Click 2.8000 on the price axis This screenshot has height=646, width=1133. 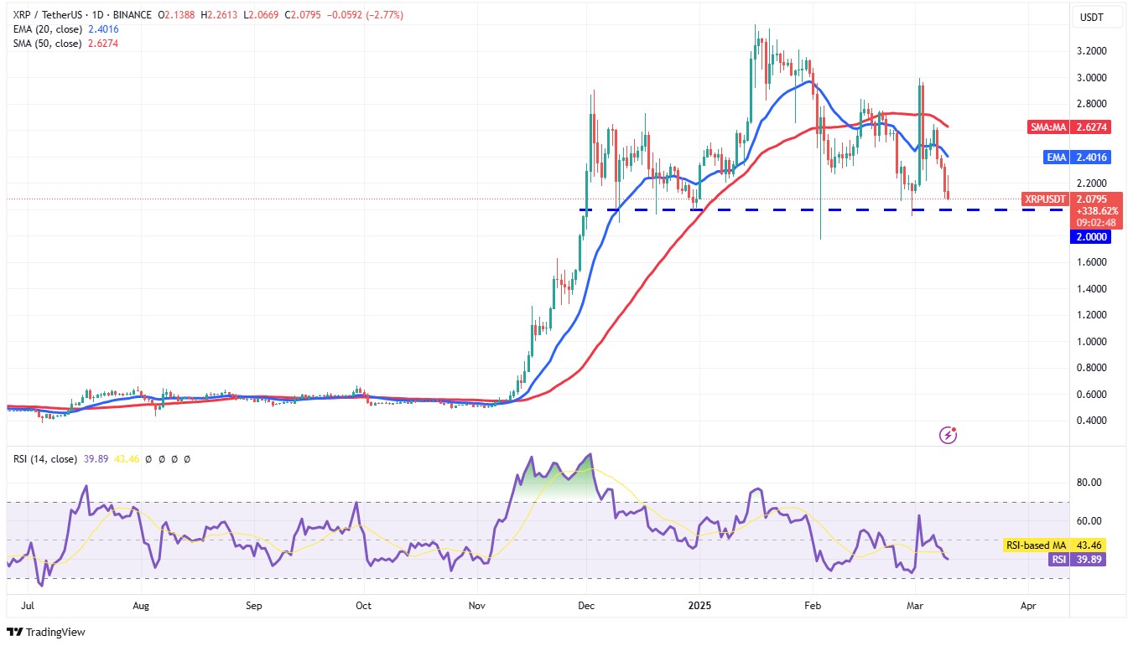[x=1091, y=104]
